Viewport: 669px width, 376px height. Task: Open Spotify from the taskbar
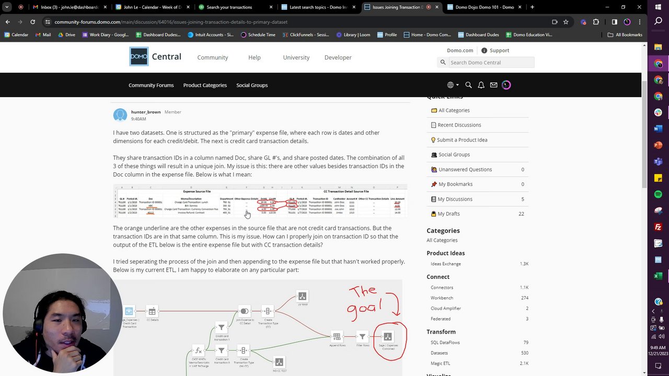pyautogui.click(x=658, y=194)
